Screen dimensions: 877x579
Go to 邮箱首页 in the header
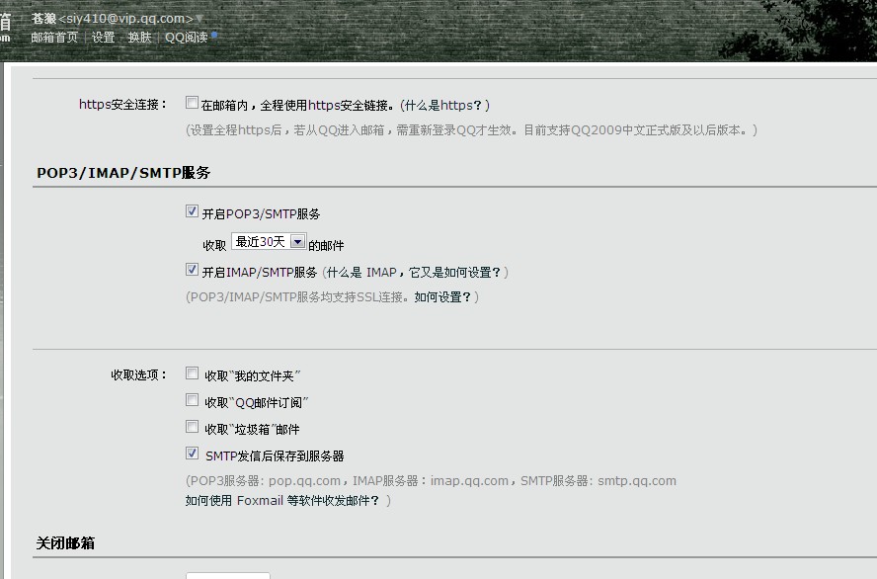pos(54,38)
